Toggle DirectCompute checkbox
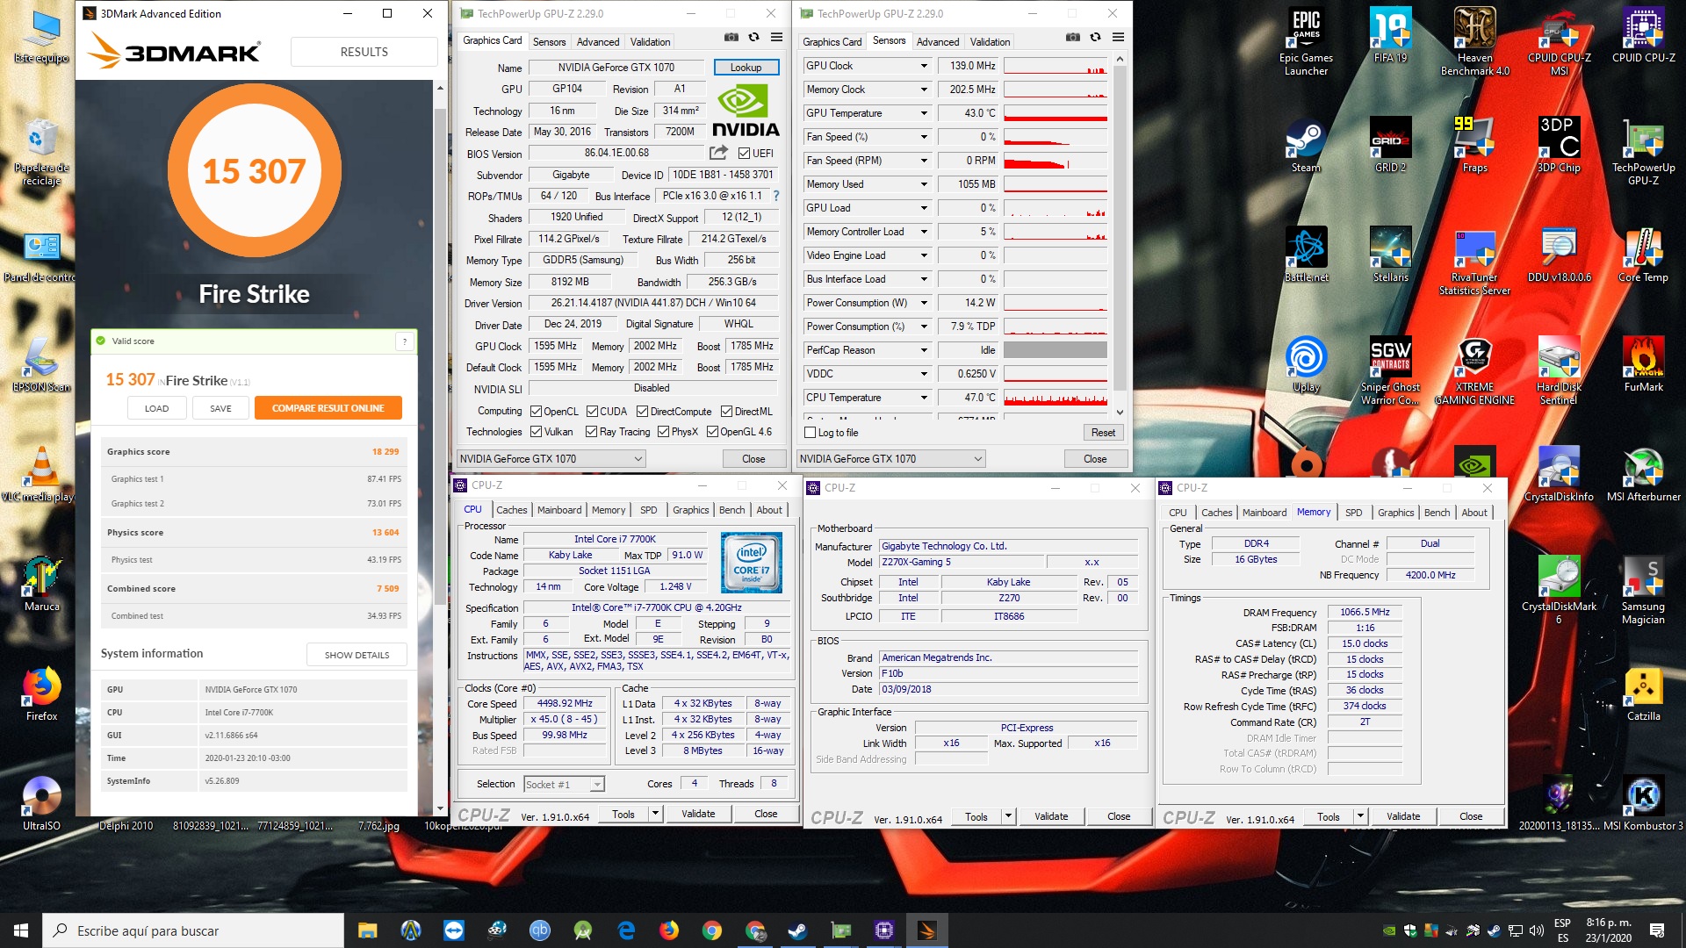Viewport: 1686px width, 948px height. (x=642, y=412)
